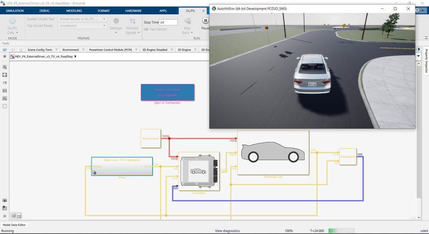Open the Monitor Signals dropdown
Viewport: 429px width, 234px height.
pos(132,26)
